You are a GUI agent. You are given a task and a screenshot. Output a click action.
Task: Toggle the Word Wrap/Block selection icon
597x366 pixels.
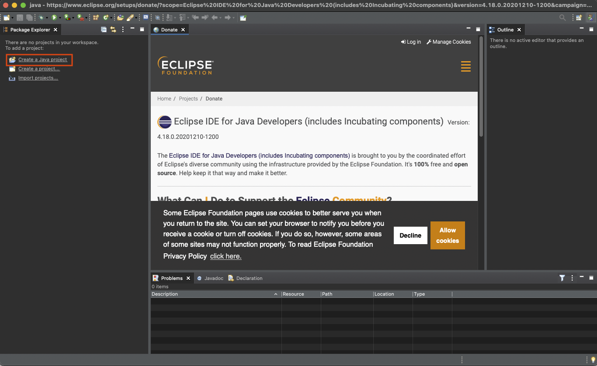click(146, 17)
